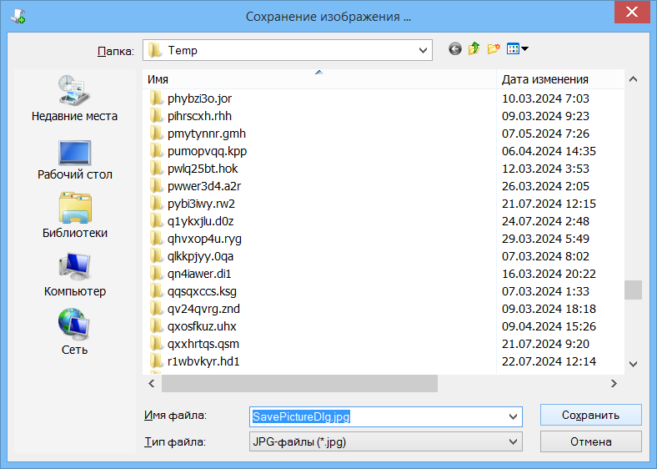The width and height of the screenshot is (657, 469).
Task: Select the qqsqxccs.ksg folder icon
Action: pyautogui.click(x=156, y=291)
